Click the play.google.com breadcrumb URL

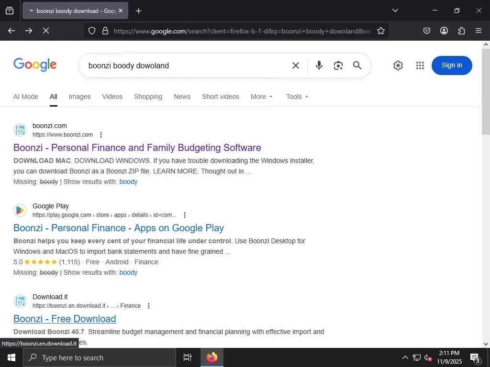tap(104, 215)
